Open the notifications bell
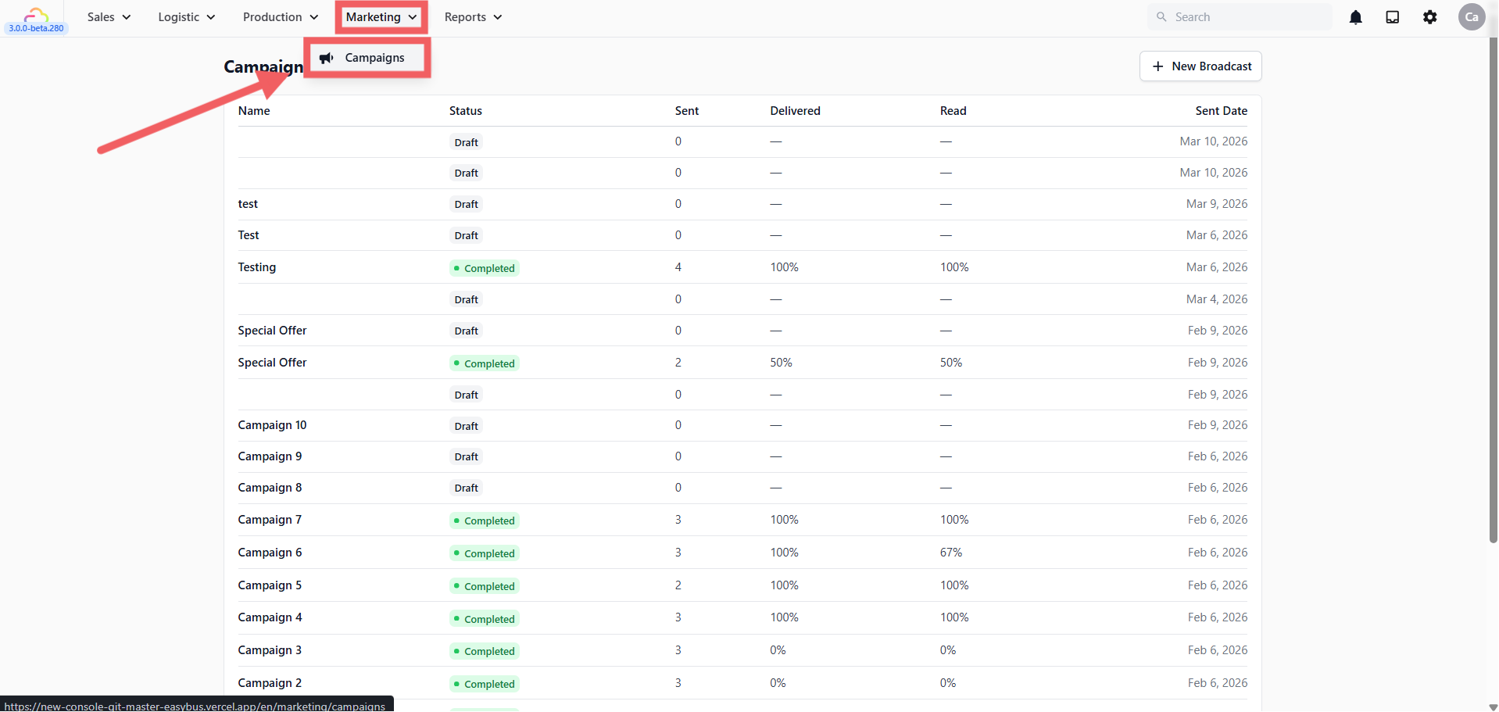Screen dimensions: 1499x712 [1356, 17]
